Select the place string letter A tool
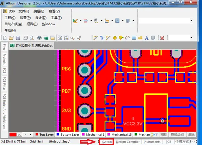202x145 pixels. click(146, 38)
